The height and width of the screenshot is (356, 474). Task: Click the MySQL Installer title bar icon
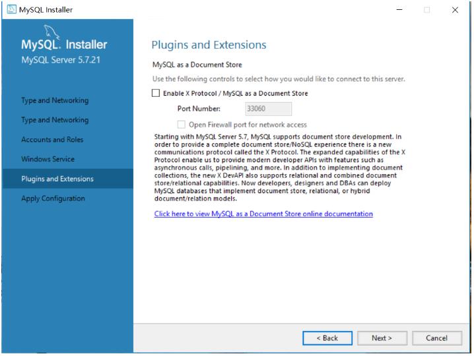(12, 9)
